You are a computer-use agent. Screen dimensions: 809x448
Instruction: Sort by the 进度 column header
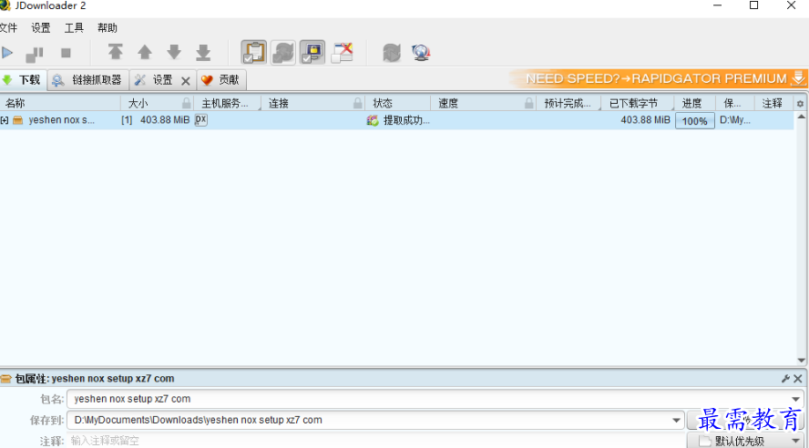tap(694, 103)
